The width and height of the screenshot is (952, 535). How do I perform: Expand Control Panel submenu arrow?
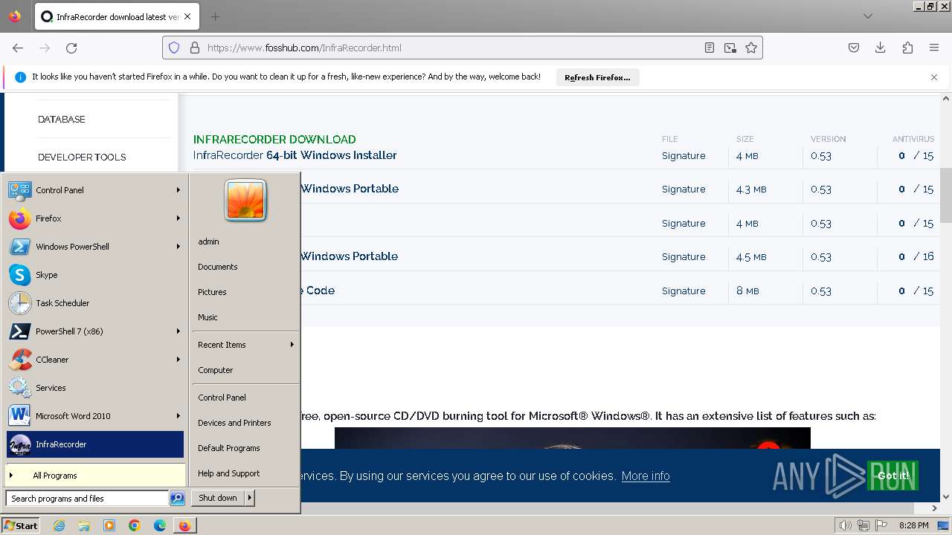tap(178, 190)
